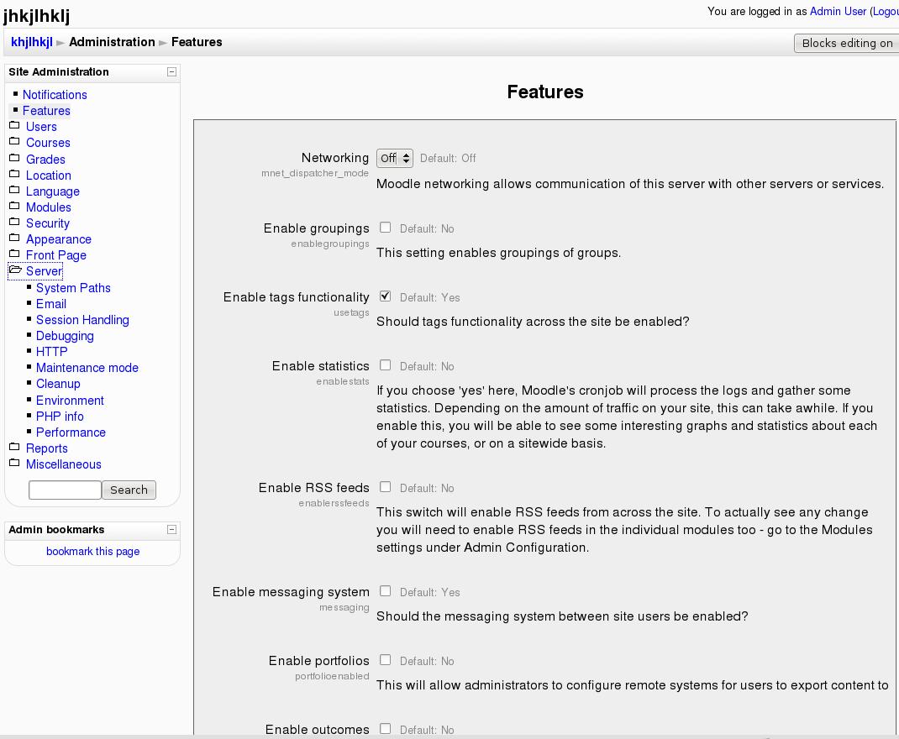Open Features in the admin menu
This screenshot has width=899, height=739.
46,111
